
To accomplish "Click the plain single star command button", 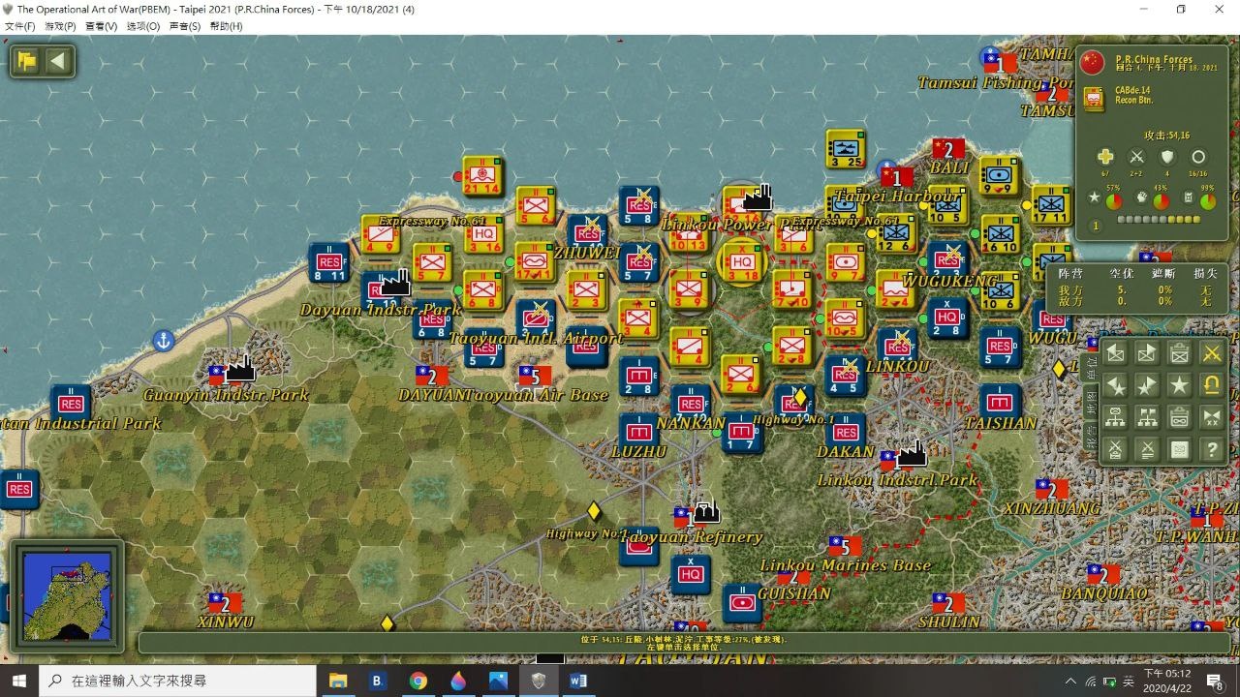I will [1179, 385].
